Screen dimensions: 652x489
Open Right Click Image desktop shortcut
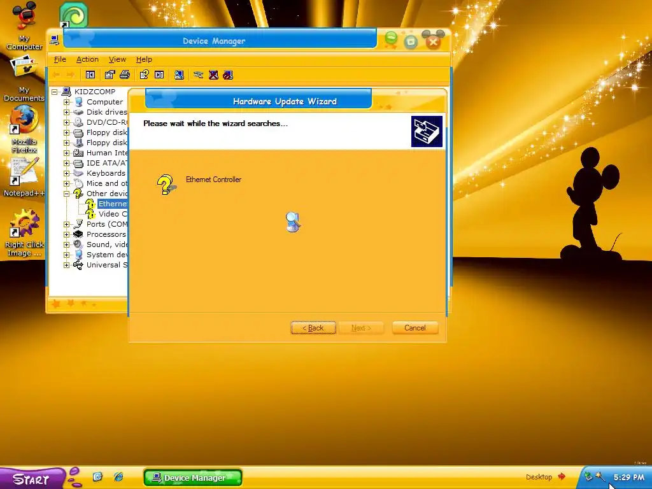coord(24,233)
